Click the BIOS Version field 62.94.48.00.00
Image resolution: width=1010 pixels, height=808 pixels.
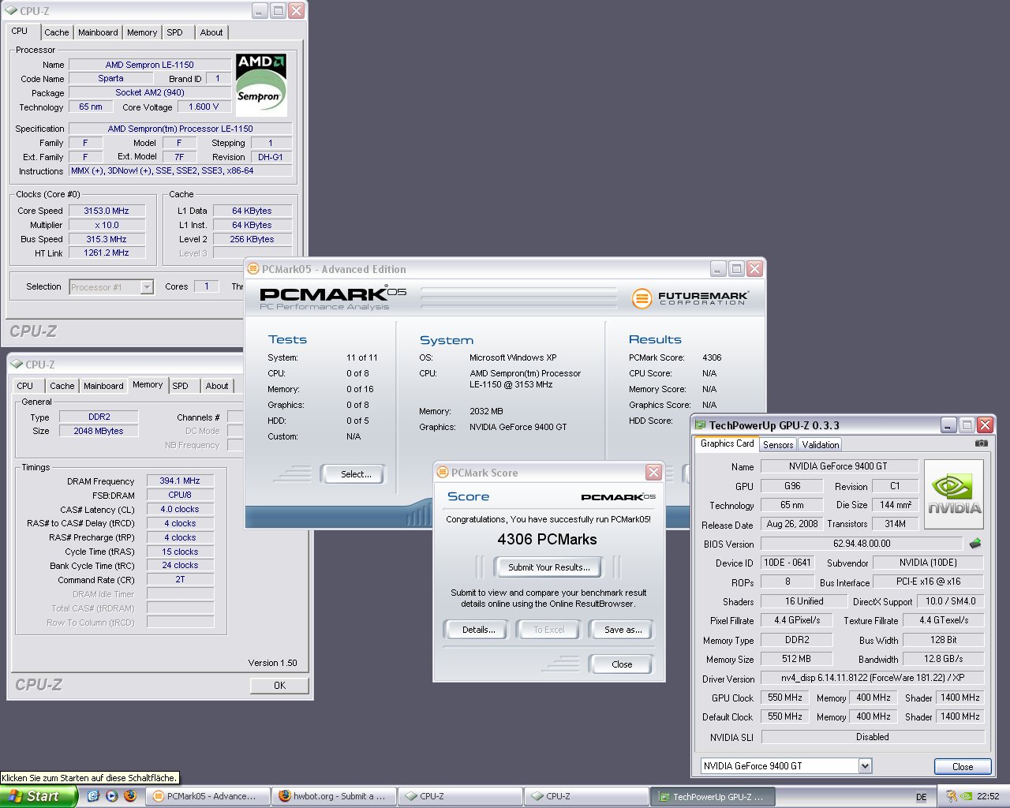862,544
